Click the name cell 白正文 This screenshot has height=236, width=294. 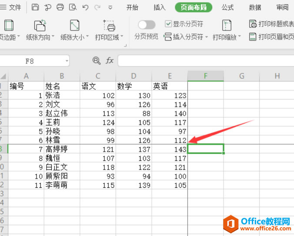[x=62, y=167]
